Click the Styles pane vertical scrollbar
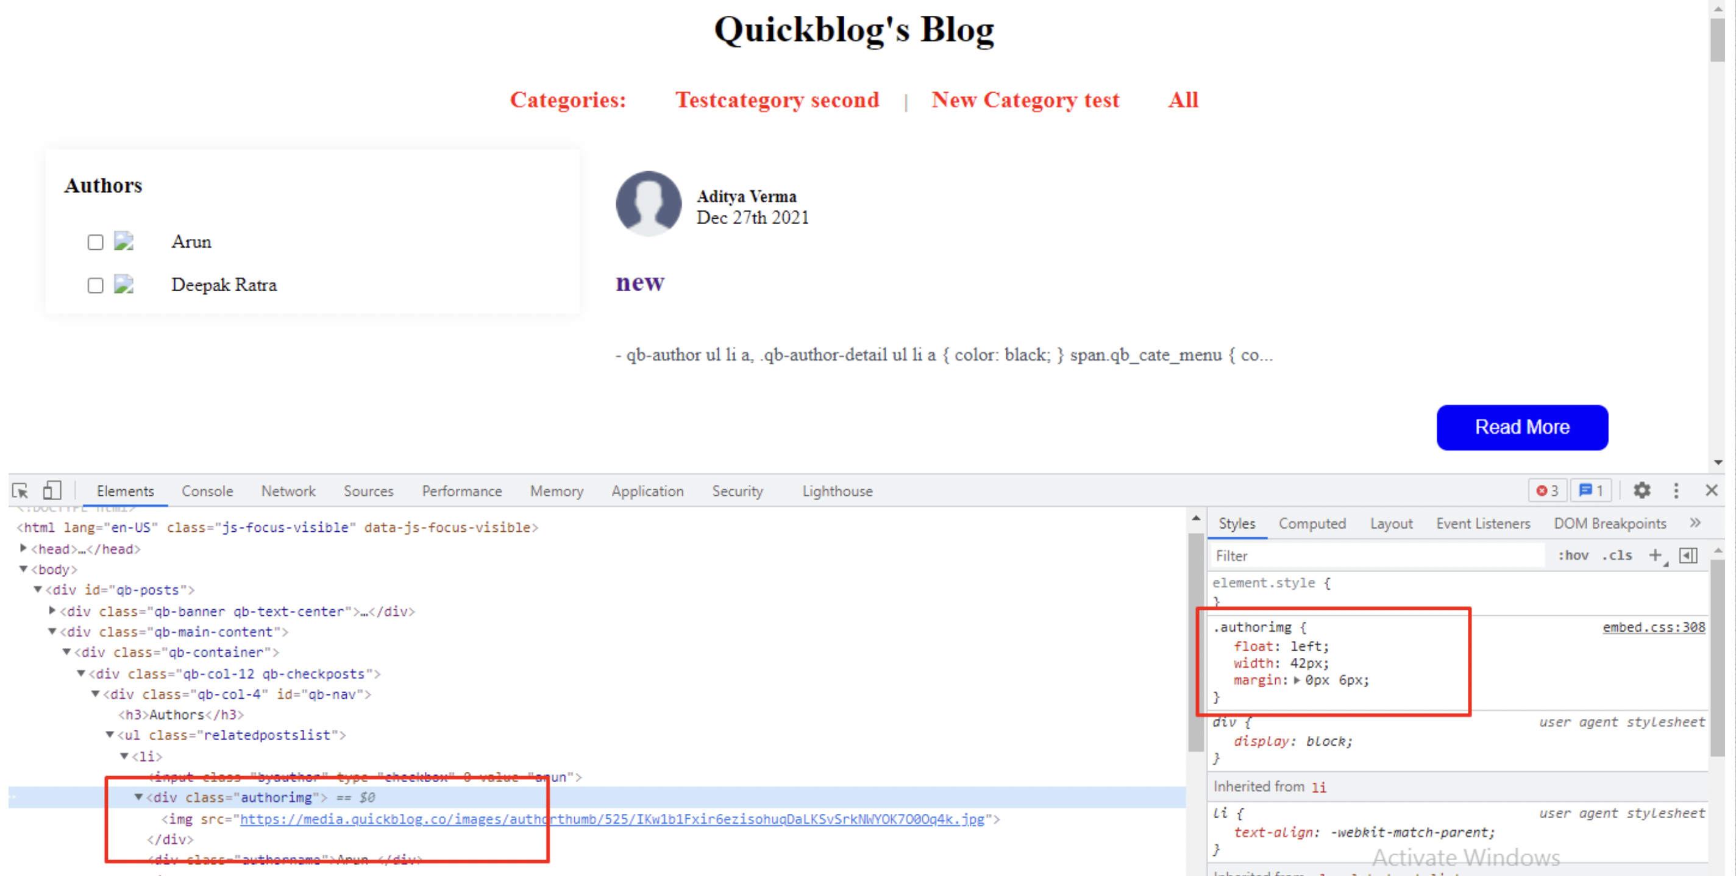 [x=1718, y=657]
